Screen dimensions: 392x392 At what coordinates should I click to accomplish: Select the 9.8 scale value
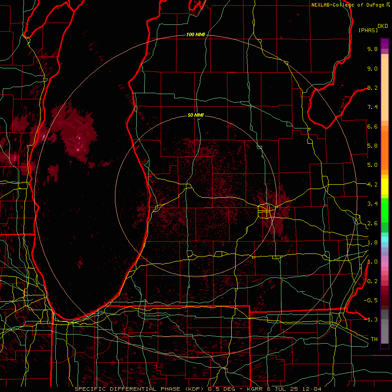[x=372, y=49]
